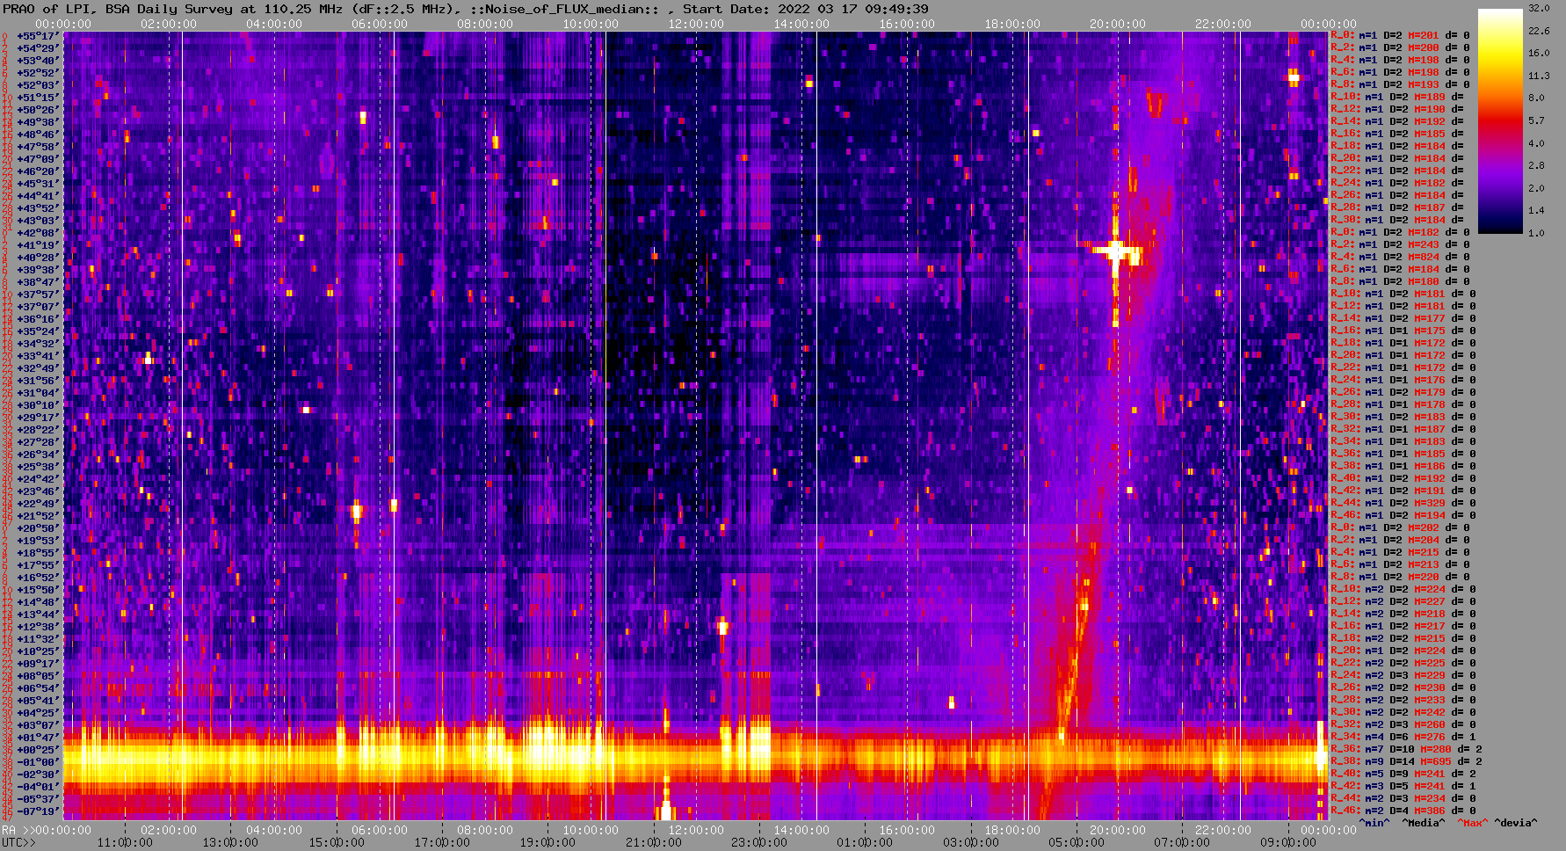The width and height of the screenshot is (1566, 851).
Task: Click the declination label +09°17'
Action: coord(37,663)
